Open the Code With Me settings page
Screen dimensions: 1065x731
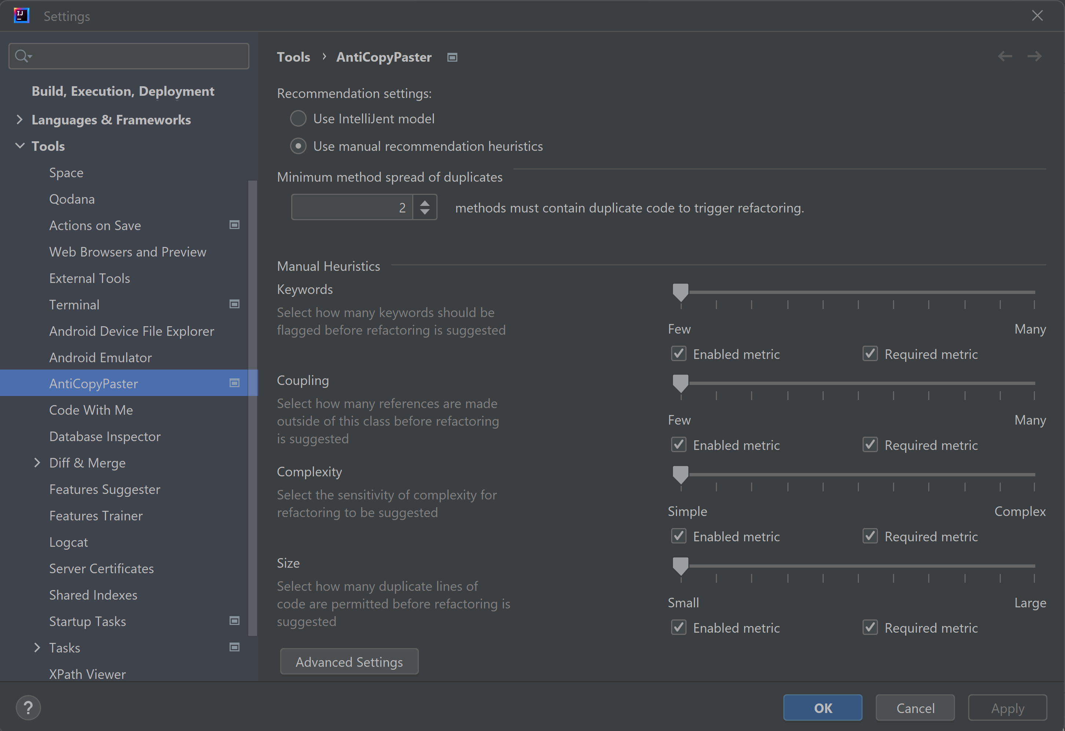pyautogui.click(x=91, y=410)
